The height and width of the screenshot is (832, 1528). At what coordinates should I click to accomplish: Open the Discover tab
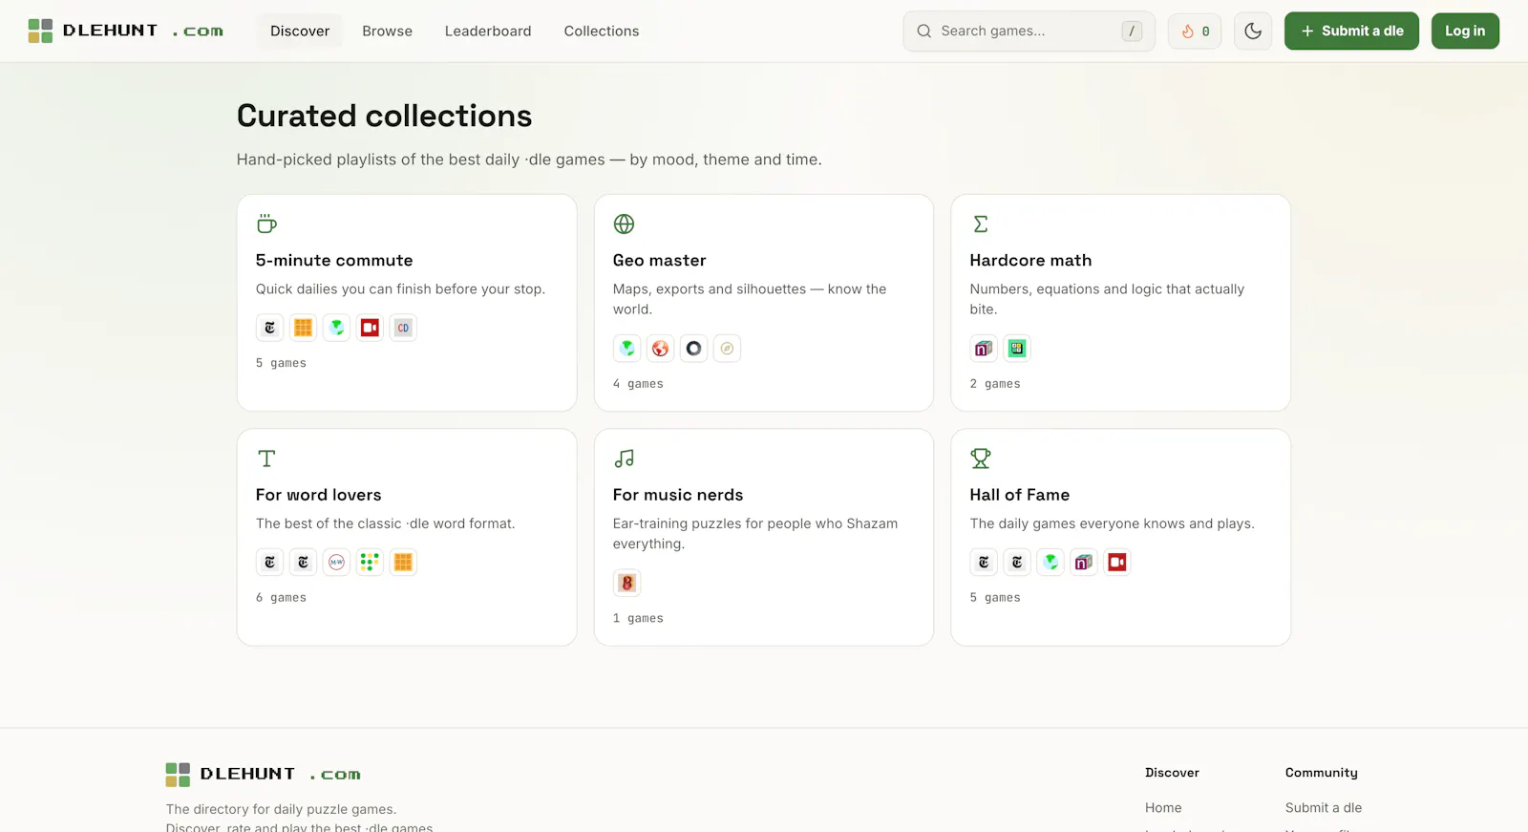point(300,31)
